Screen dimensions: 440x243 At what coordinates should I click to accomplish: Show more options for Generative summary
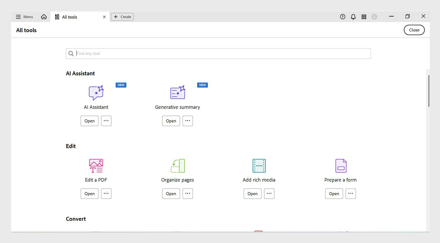(x=188, y=121)
